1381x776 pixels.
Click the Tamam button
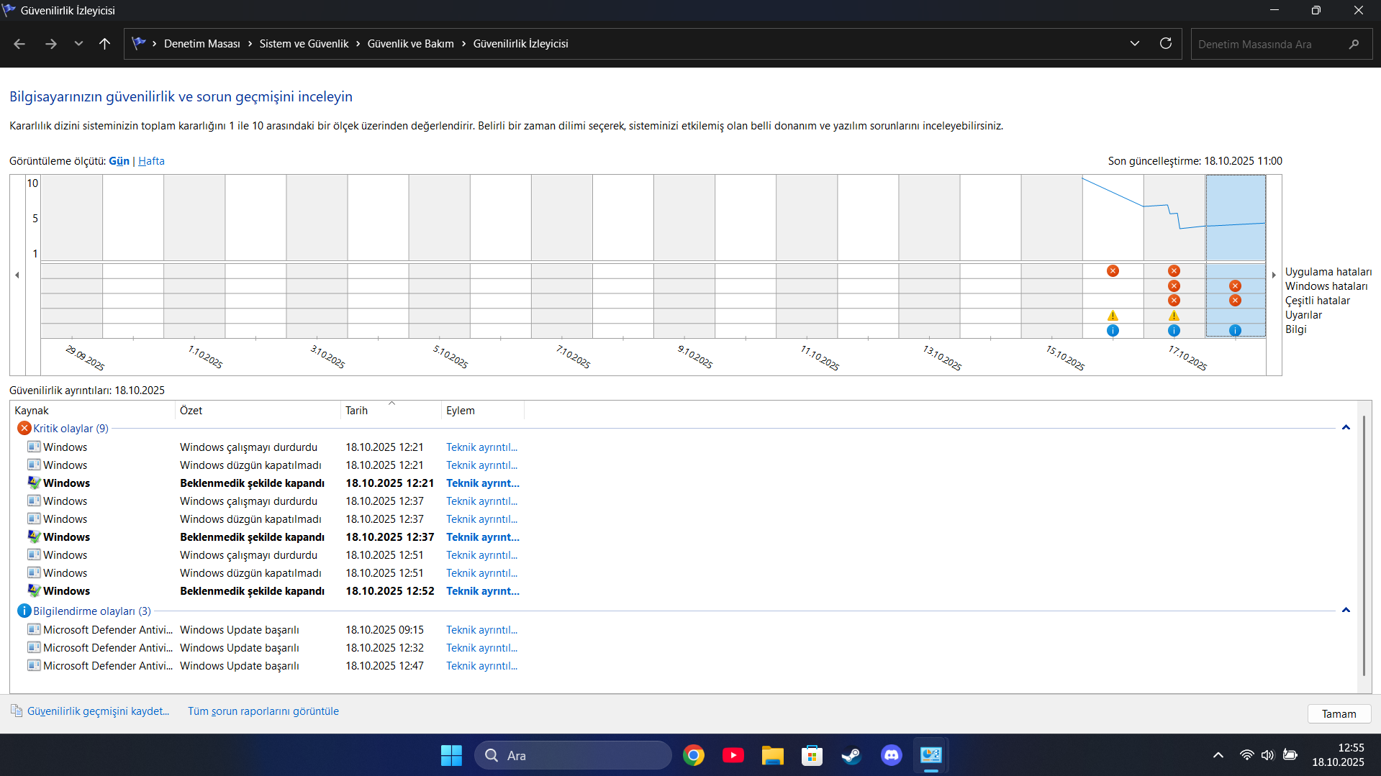coord(1339,714)
